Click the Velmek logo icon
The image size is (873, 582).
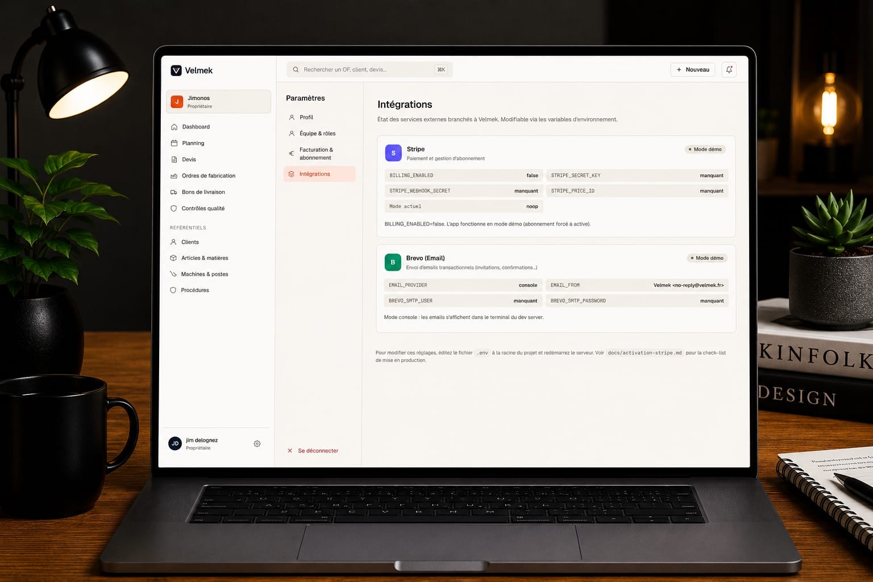176,70
